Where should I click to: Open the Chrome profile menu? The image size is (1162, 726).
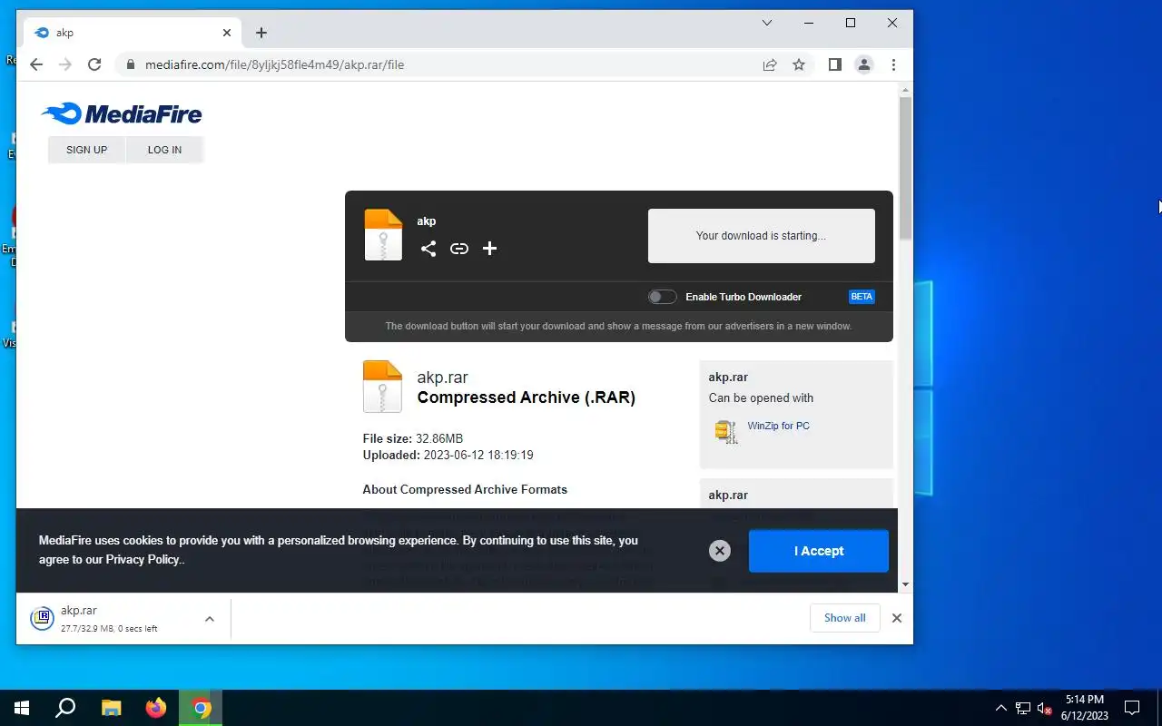pos(864,64)
